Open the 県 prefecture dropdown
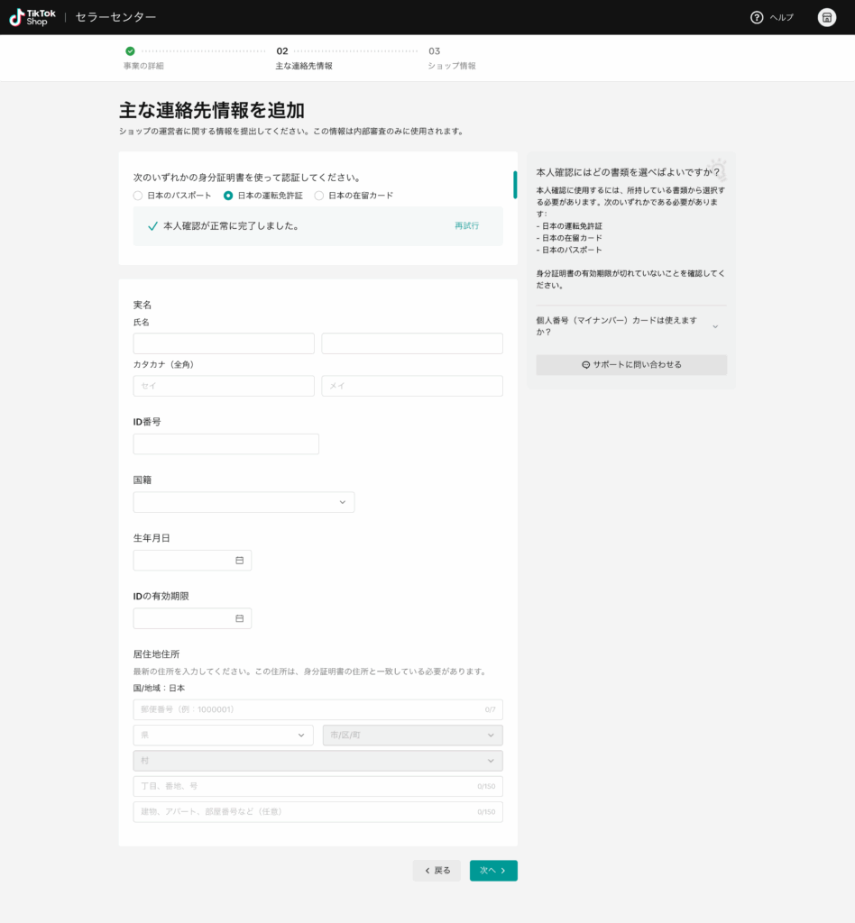Viewport: 855px width, 923px height. [223, 736]
